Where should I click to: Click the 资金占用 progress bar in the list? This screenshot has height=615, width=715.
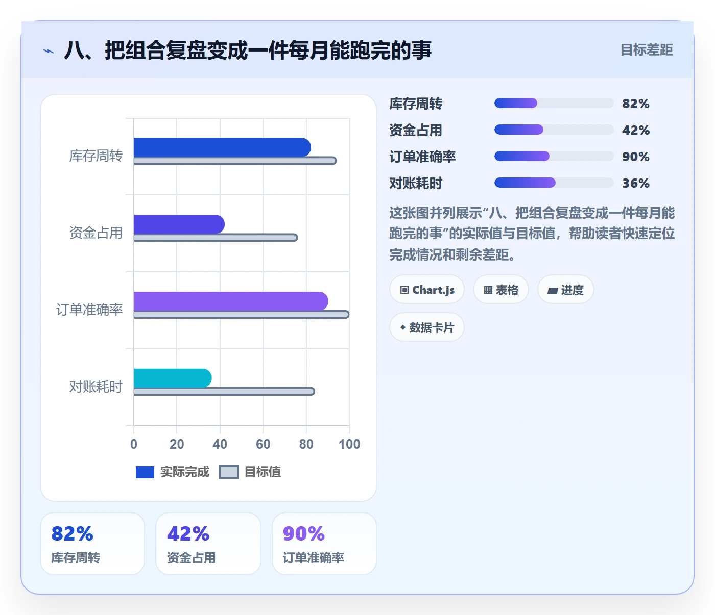(x=554, y=130)
